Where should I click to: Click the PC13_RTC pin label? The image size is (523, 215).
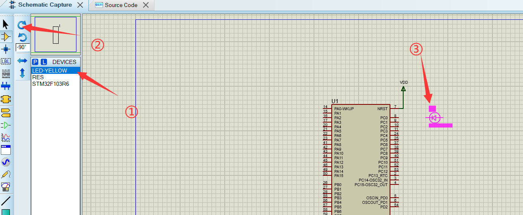tap(378, 176)
